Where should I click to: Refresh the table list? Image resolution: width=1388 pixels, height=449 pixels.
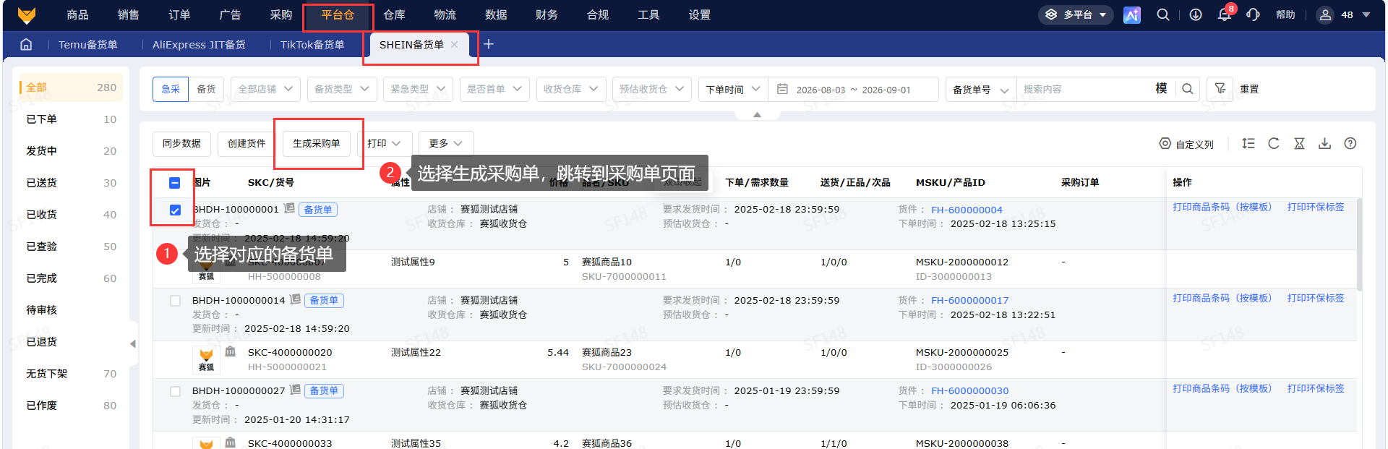click(1274, 144)
